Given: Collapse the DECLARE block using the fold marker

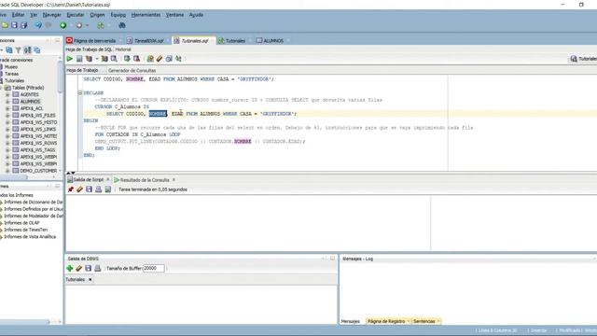Looking at the screenshot, I should click(x=80, y=92).
